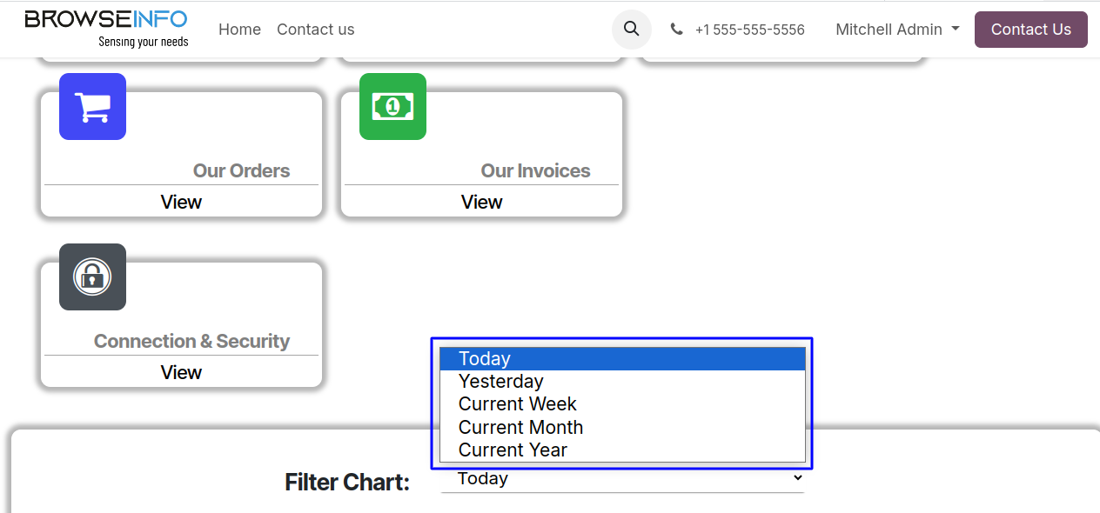Click the phone icon in header
The width and height of the screenshot is (1100, 513).
(676, 30)
